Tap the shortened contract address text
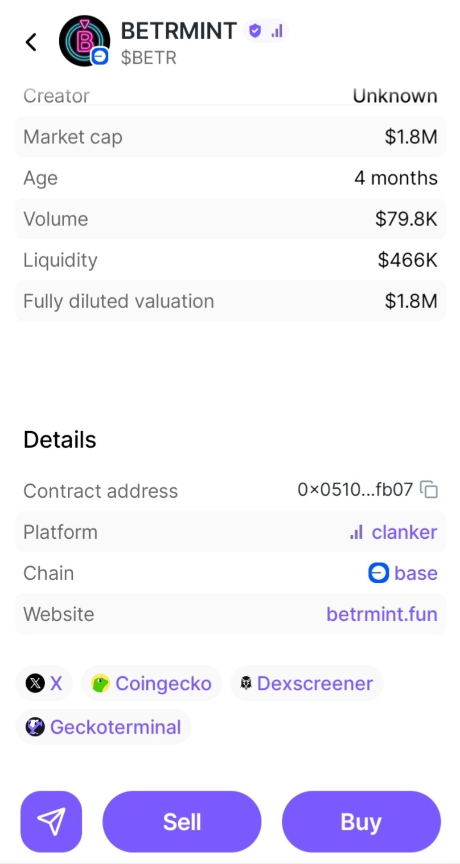The image size is (460, 864). tap(355, 490)
